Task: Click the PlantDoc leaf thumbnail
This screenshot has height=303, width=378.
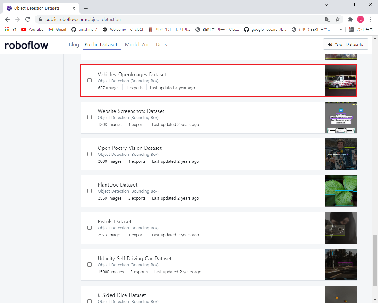Action: tap(341, 191)
